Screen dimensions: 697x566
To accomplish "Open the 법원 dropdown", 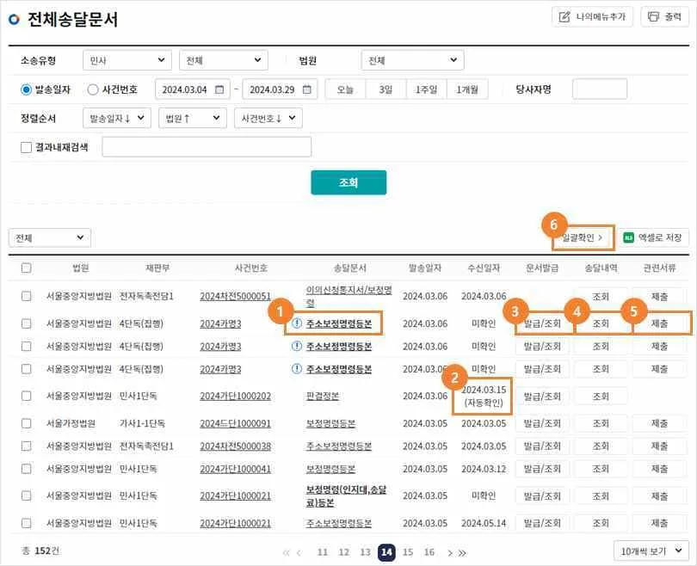I will 413,60.
